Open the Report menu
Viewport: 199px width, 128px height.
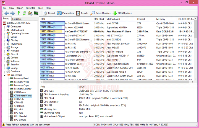[x=20, y=8]
